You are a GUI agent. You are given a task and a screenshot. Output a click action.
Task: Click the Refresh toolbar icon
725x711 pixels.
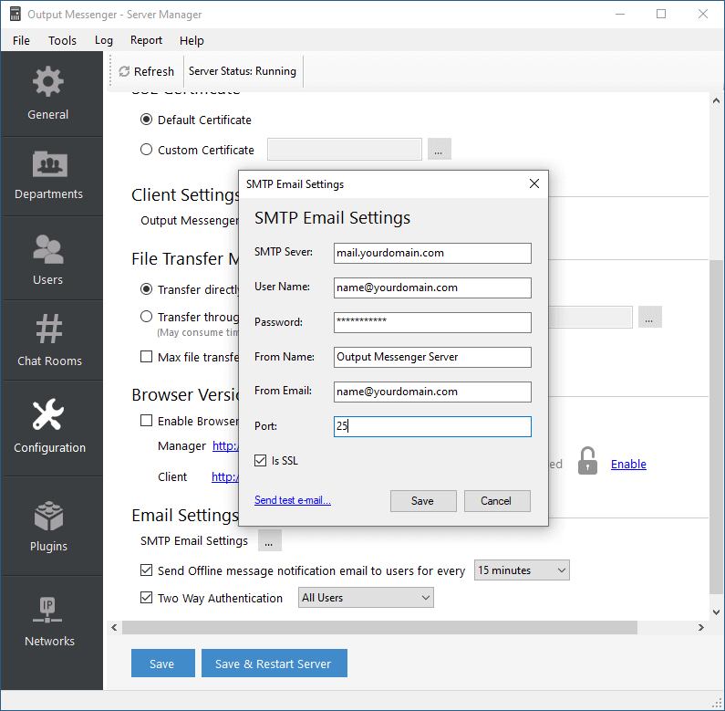tap(124, 71)
